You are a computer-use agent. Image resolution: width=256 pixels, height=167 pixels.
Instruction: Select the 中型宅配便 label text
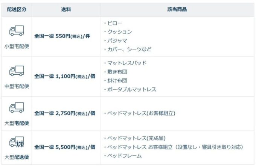(x=17, y=86)
